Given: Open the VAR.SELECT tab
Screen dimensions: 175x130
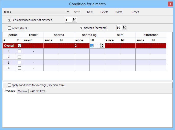Looking at the screenshot, I should pyautogui.click(x=37, y=91).
